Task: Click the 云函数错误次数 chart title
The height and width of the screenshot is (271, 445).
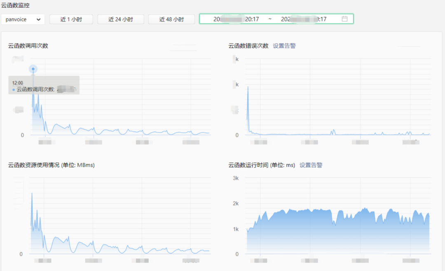Action: point(248,46)
